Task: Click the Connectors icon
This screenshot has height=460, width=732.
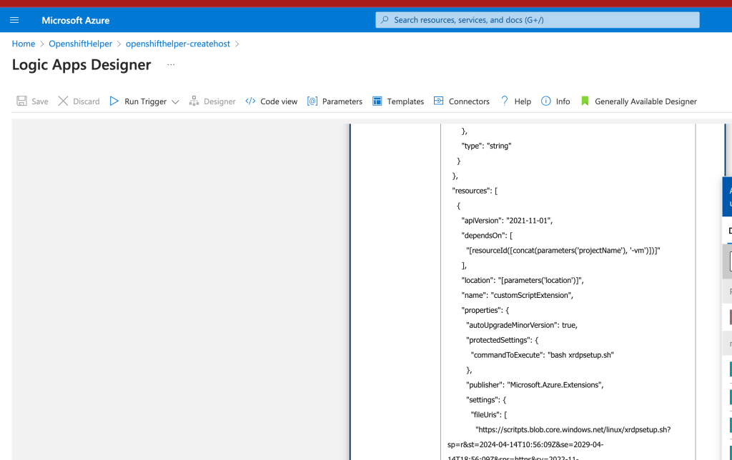Action: (438, 101)
